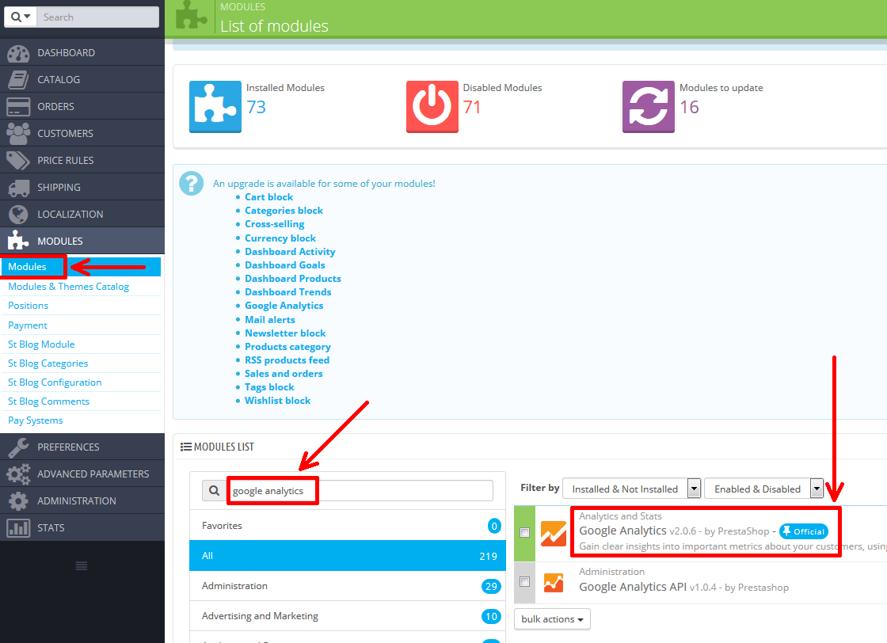Open the Dashboard menu
This screenshot has height=643, width=887.
82,52
